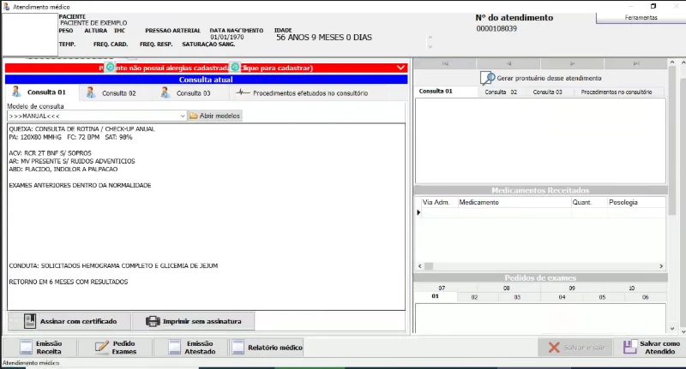The height and width of the screenshot is (369, 686).
Task: Click the Atendimento médico window title icon
Action: tap(7, 7)
